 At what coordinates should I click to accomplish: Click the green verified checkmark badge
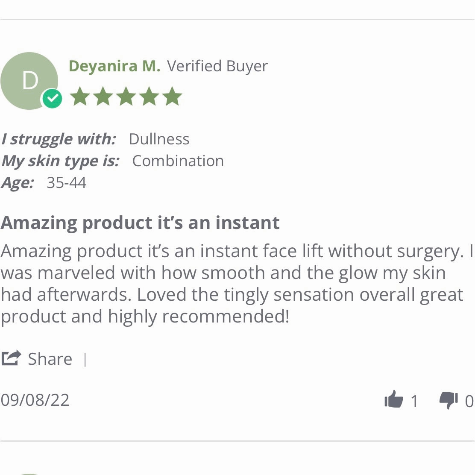(52, 98)
